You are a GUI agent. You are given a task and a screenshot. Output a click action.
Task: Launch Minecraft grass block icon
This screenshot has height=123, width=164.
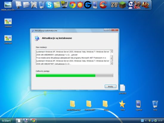123,5
